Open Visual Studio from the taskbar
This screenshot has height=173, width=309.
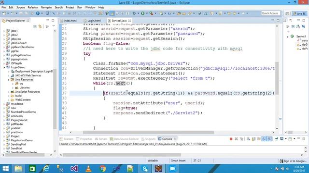pyautogui.click(x=74, y=169)
